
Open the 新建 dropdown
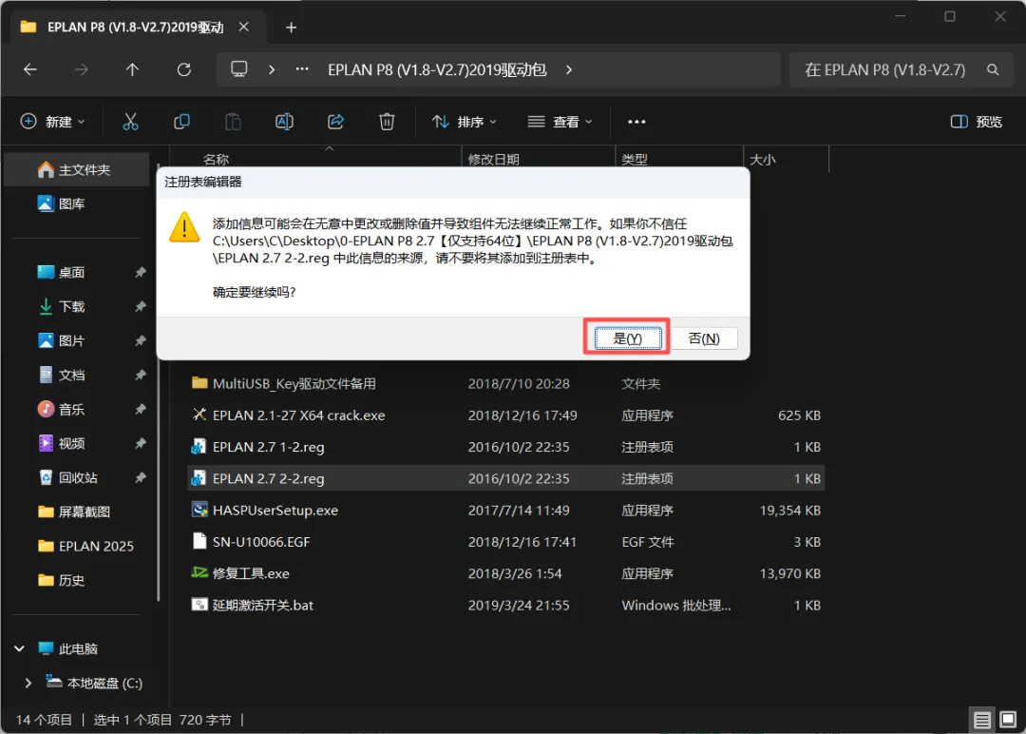(53, 122)
